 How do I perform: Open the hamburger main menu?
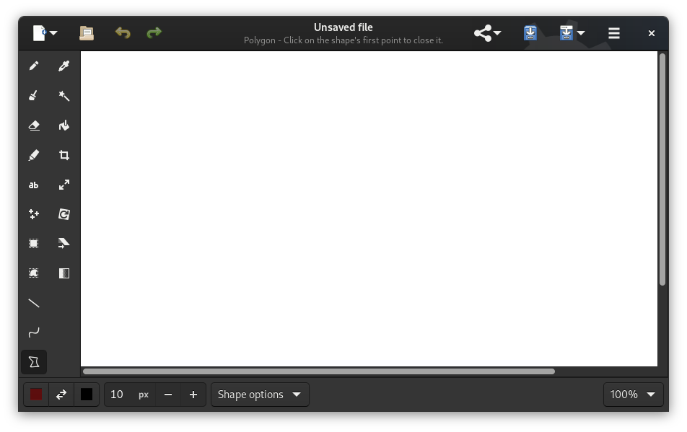pyautogui.click(x=614, y=33)
